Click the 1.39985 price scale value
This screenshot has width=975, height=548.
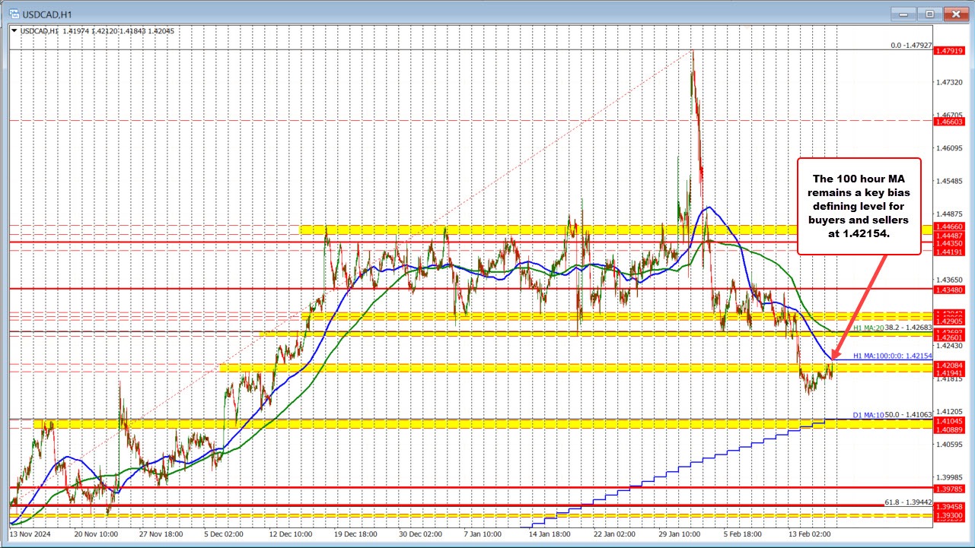949,478
